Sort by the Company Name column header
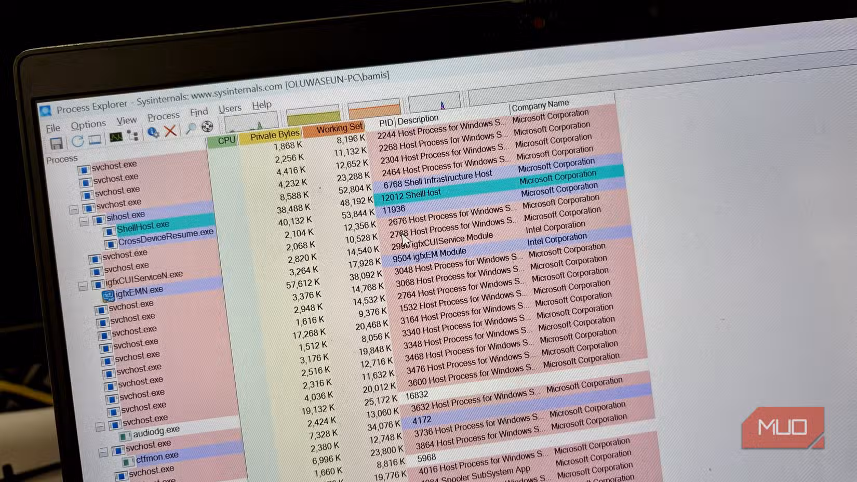Screen dimensions: 857x482 [x=540, y=105]
